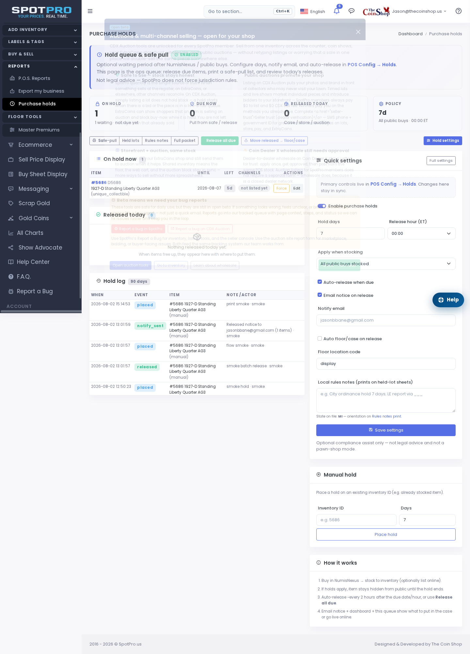470x654 pixels.
Task: Click the Release all due button
Action: (220, 141)
